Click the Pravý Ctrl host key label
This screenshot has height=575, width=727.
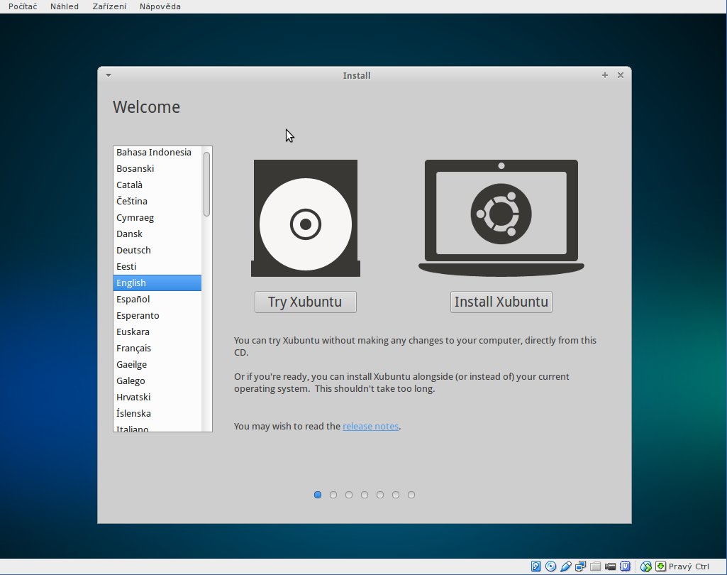pos(689,566)
